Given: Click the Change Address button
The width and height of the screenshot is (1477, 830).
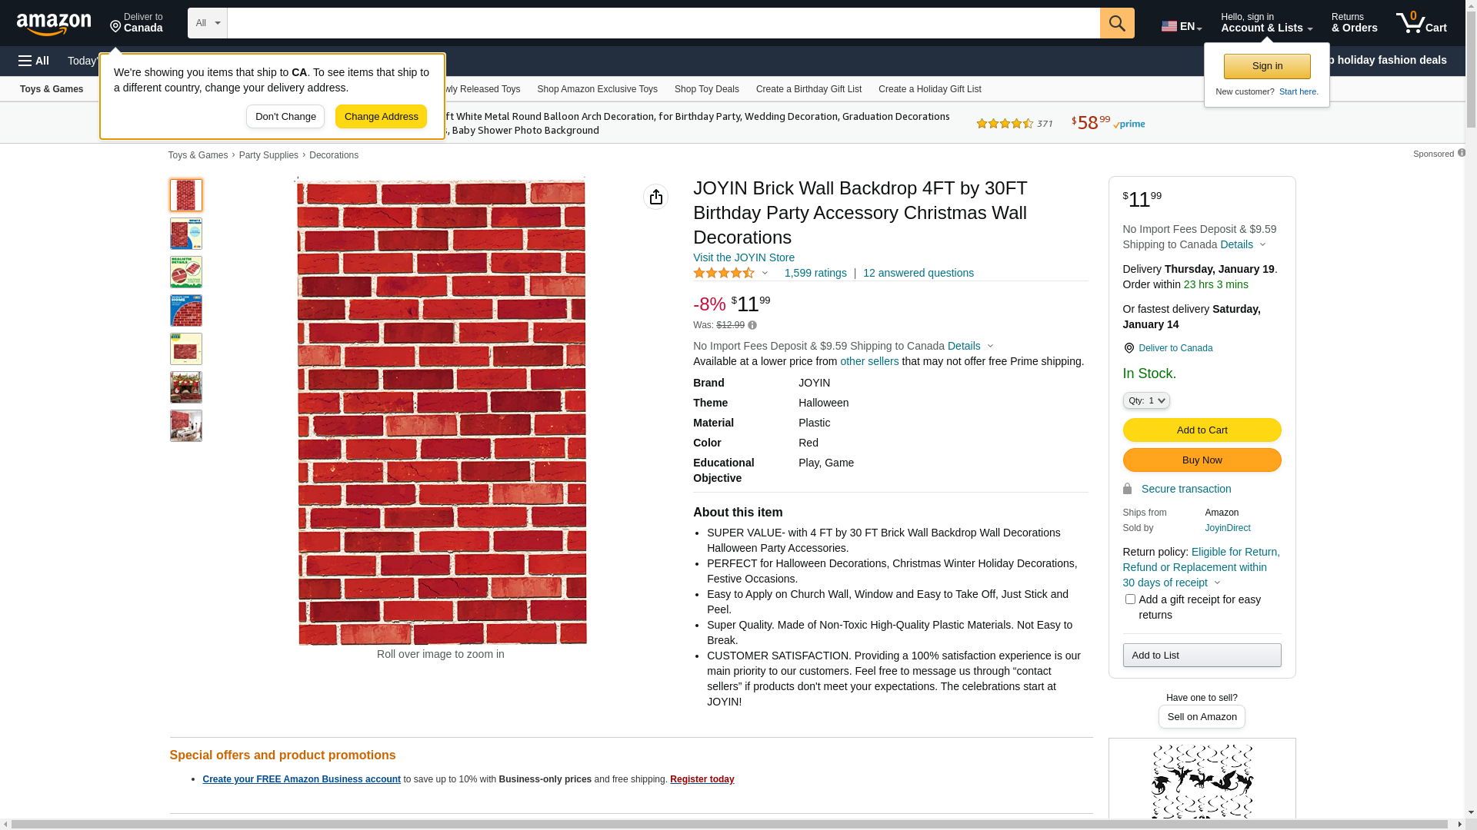Looking at the screenshot, I should tap(381, 117).
